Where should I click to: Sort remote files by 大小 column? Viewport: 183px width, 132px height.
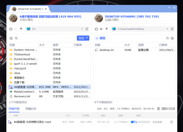click(x=130, y=45)
